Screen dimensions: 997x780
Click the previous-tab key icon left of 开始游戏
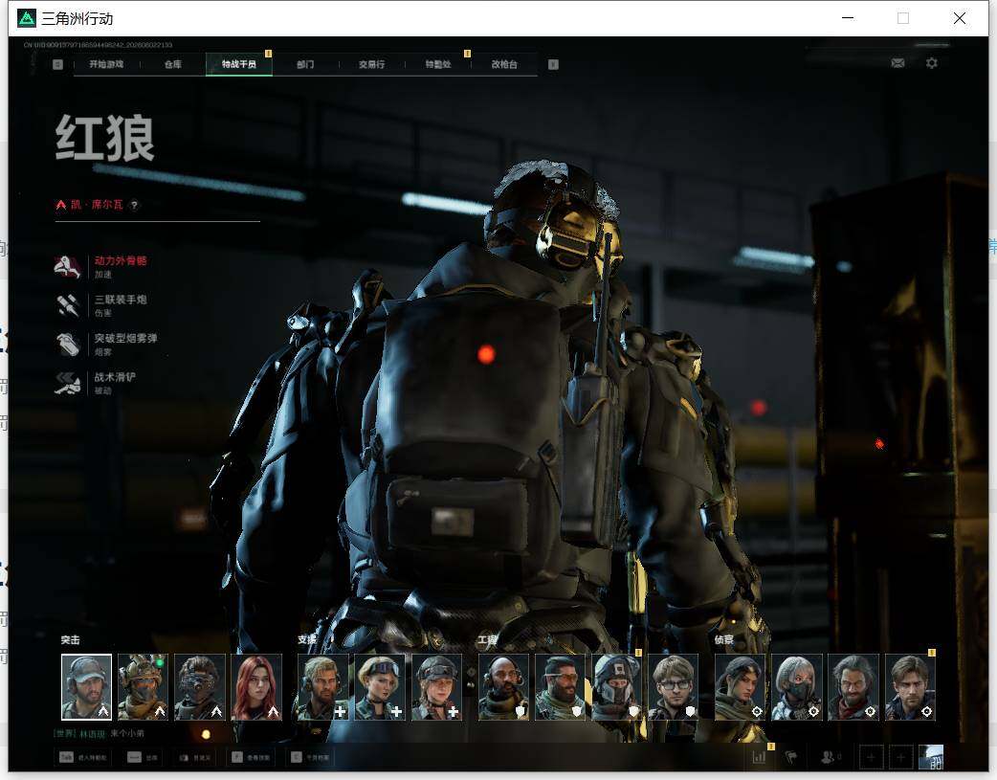[57, 64]
